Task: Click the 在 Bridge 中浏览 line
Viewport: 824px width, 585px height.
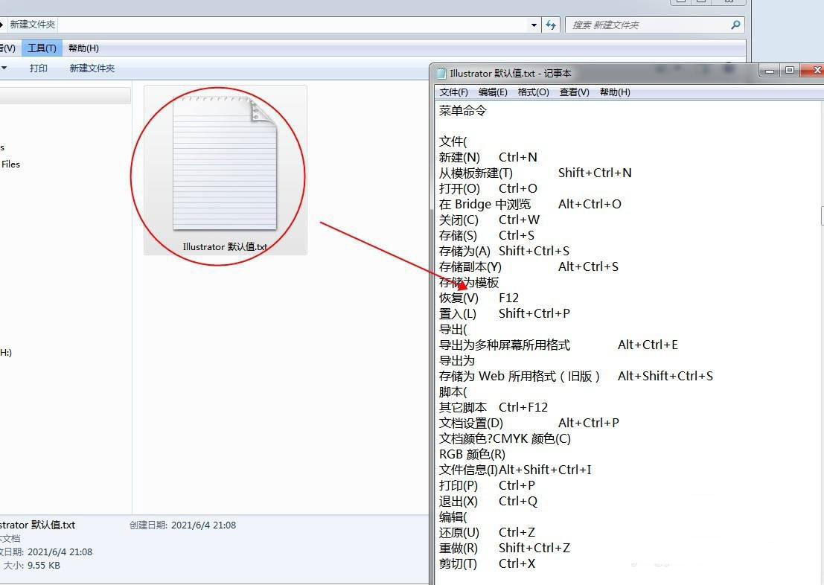Action: point(530,204)
